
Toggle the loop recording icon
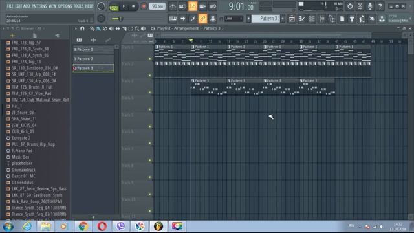[x=213, y=6]
